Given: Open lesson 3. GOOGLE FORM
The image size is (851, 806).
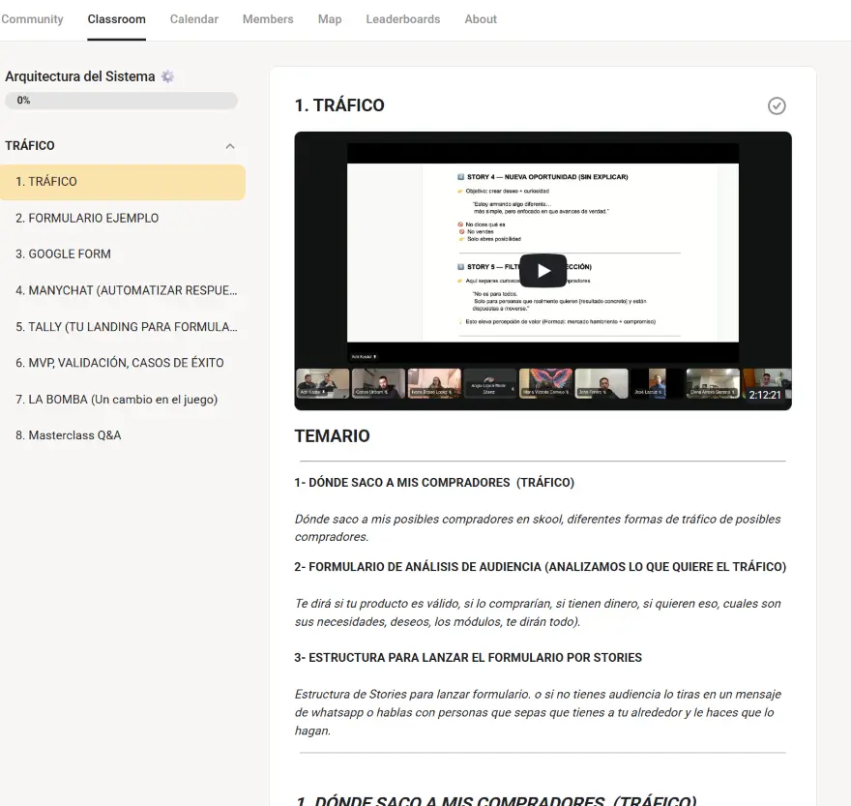Looking at the screenshot, I should pyautogui.click(x=63, y=254).
